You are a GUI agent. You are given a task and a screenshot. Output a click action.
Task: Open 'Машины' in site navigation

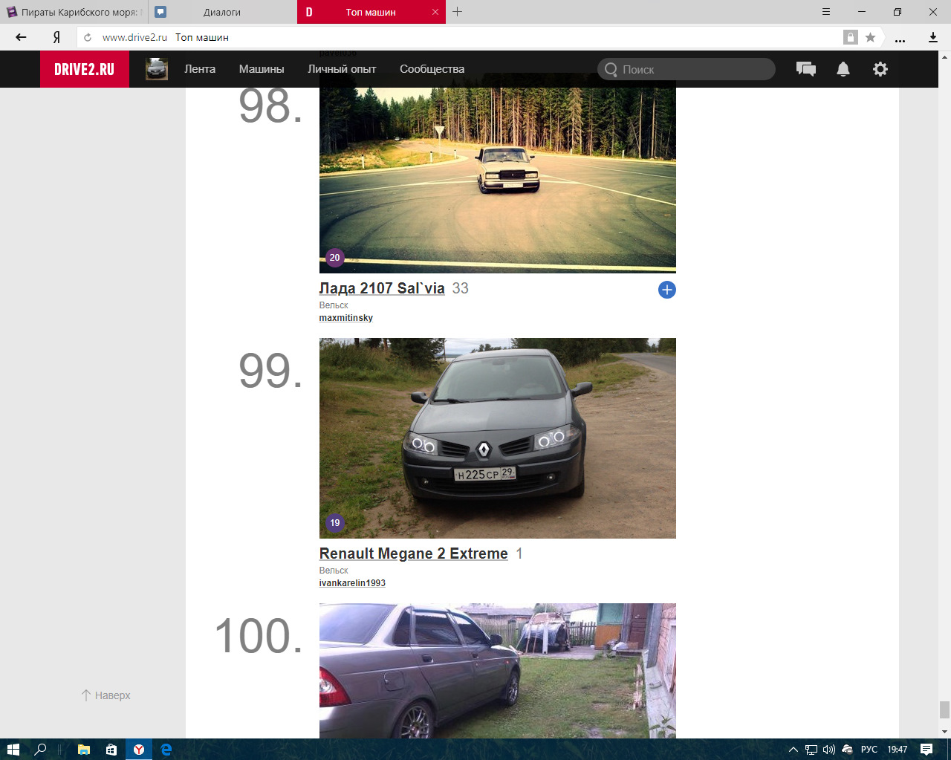click(262, 69)
